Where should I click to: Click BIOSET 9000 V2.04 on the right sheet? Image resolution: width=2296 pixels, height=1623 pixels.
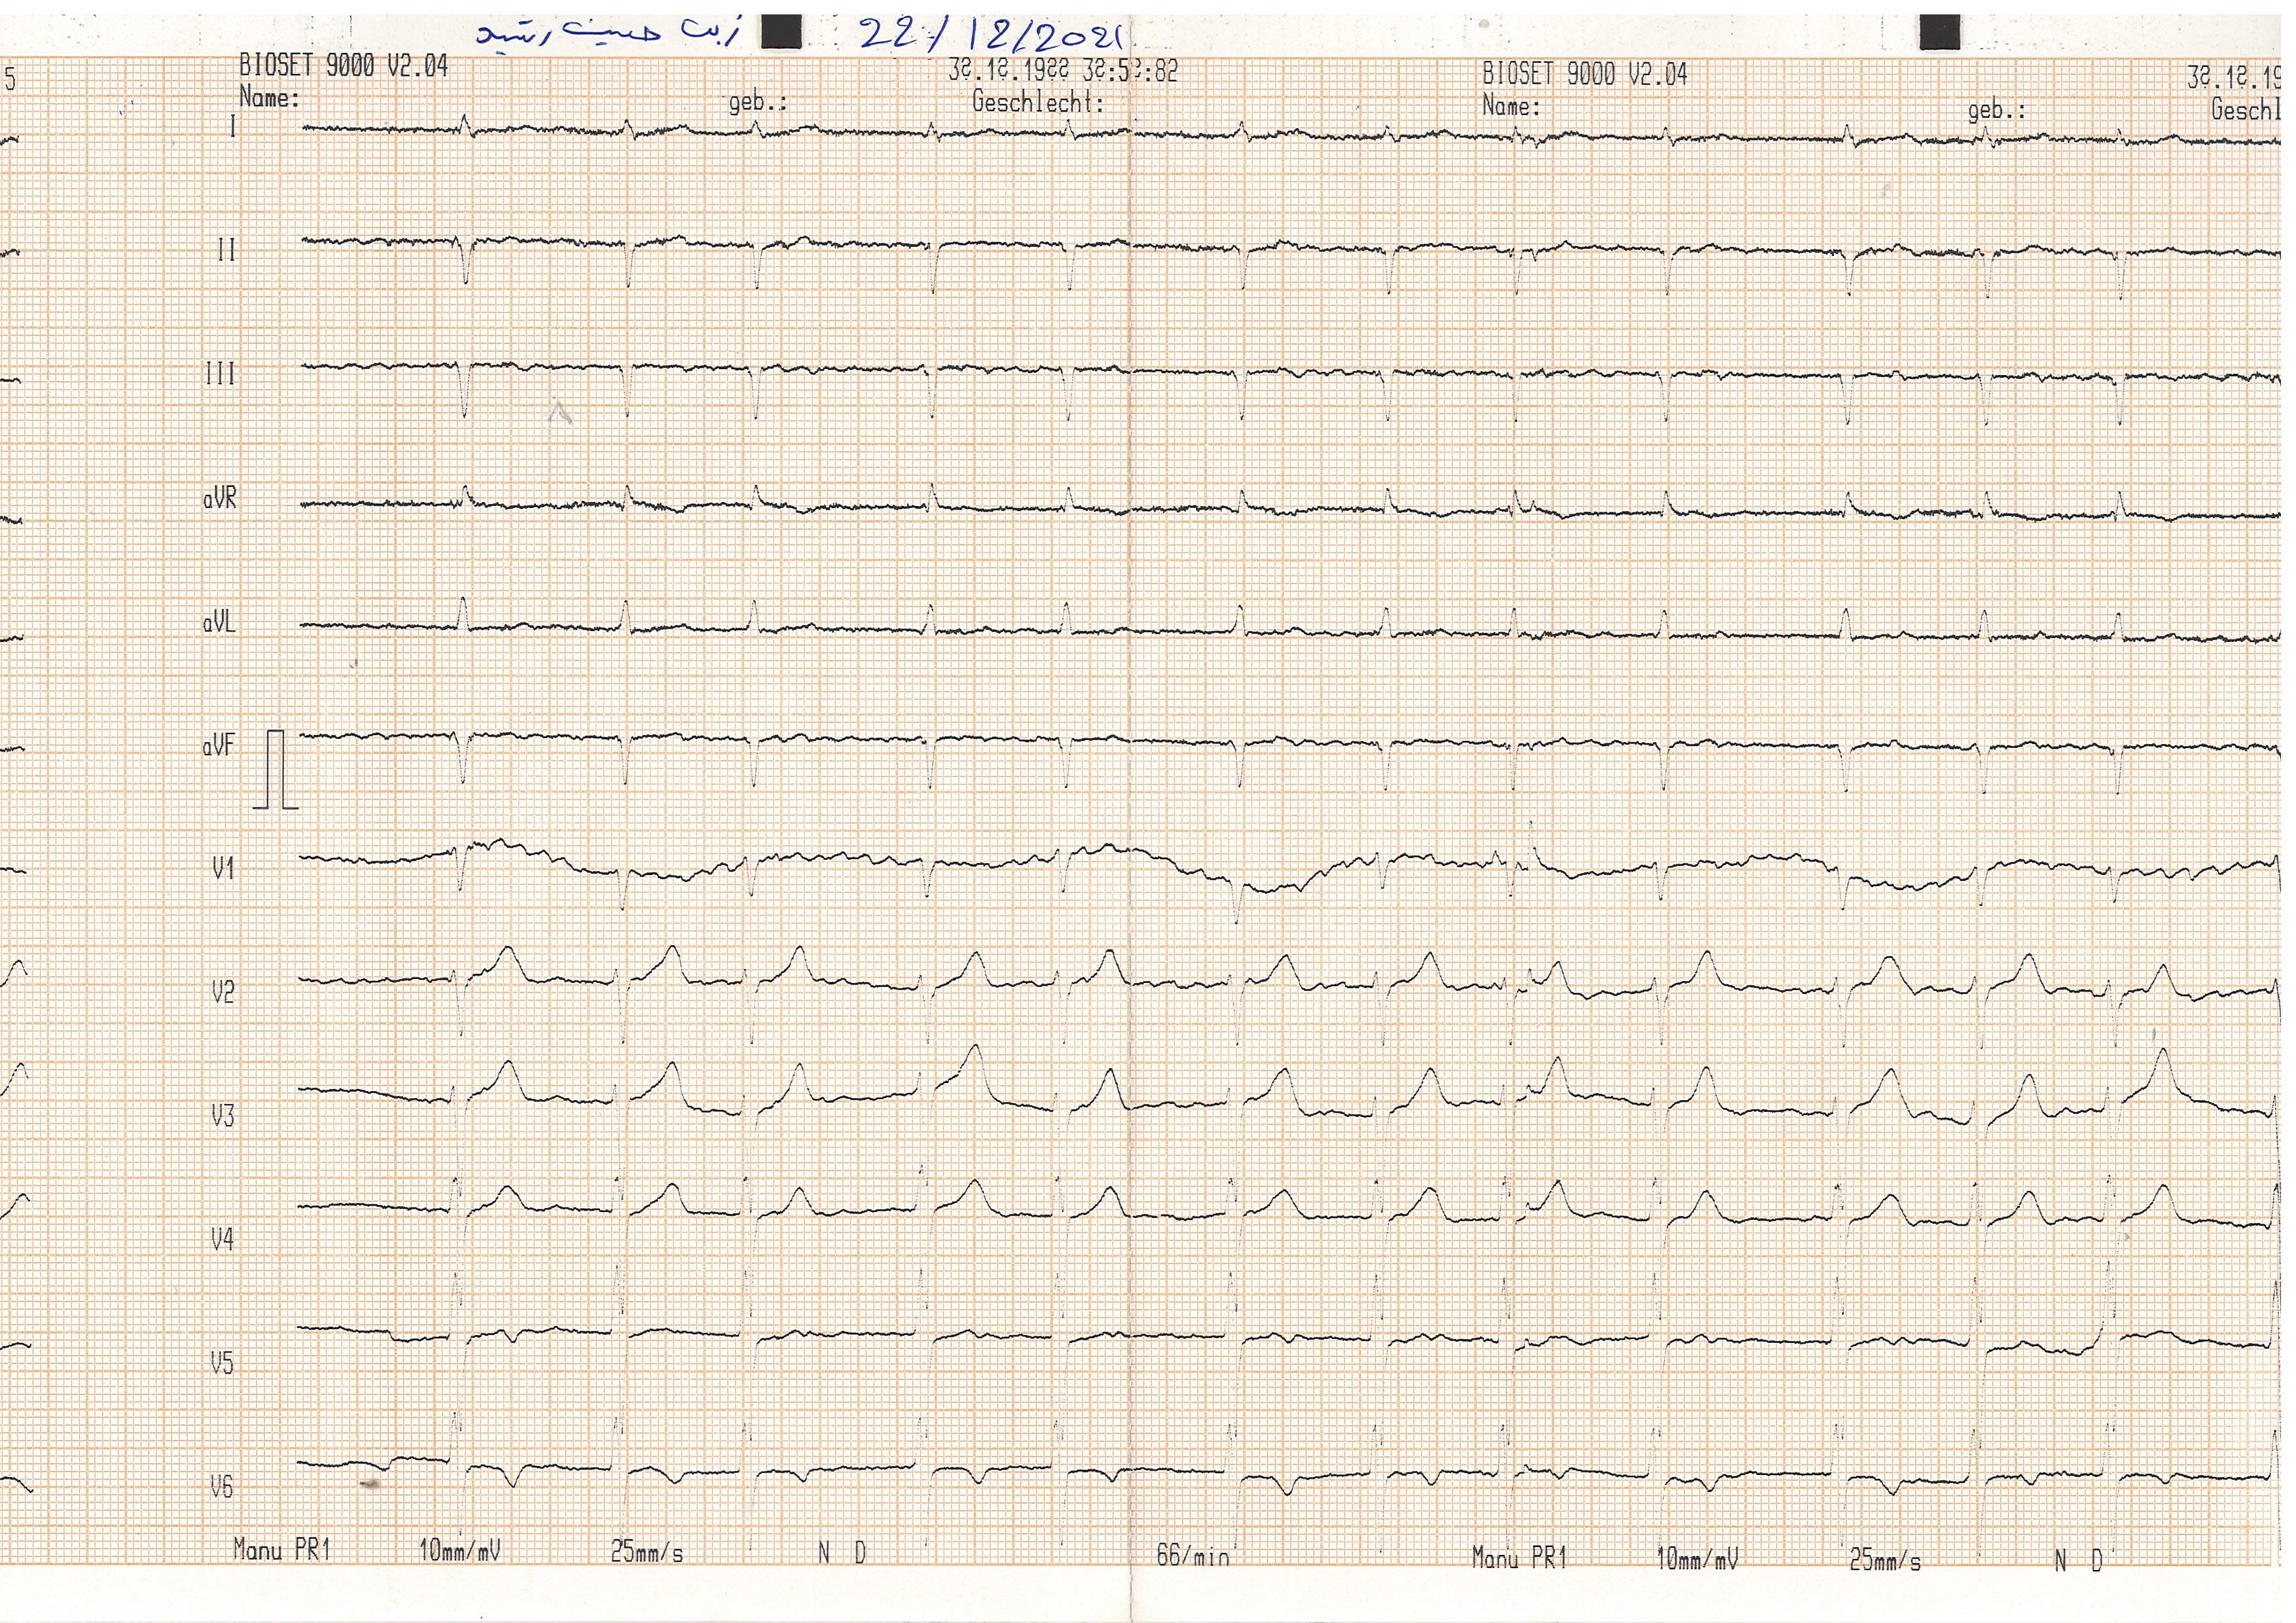coord(1584,74)
